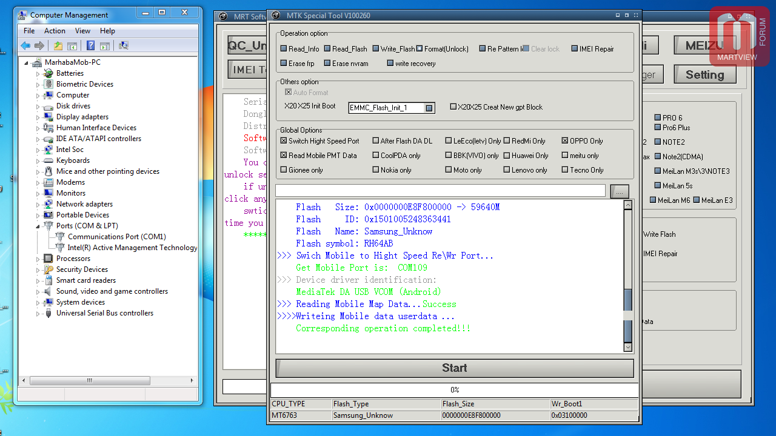The height and width of the screenshot is (436, 776).
Task: Open the Action menu
Action: [x=55, y=31]
